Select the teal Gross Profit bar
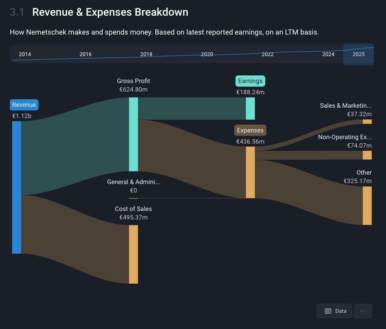 (133, 135)
